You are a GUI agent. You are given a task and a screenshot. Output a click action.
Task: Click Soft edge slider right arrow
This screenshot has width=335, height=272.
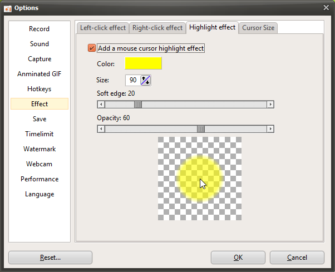click(270, 104)
